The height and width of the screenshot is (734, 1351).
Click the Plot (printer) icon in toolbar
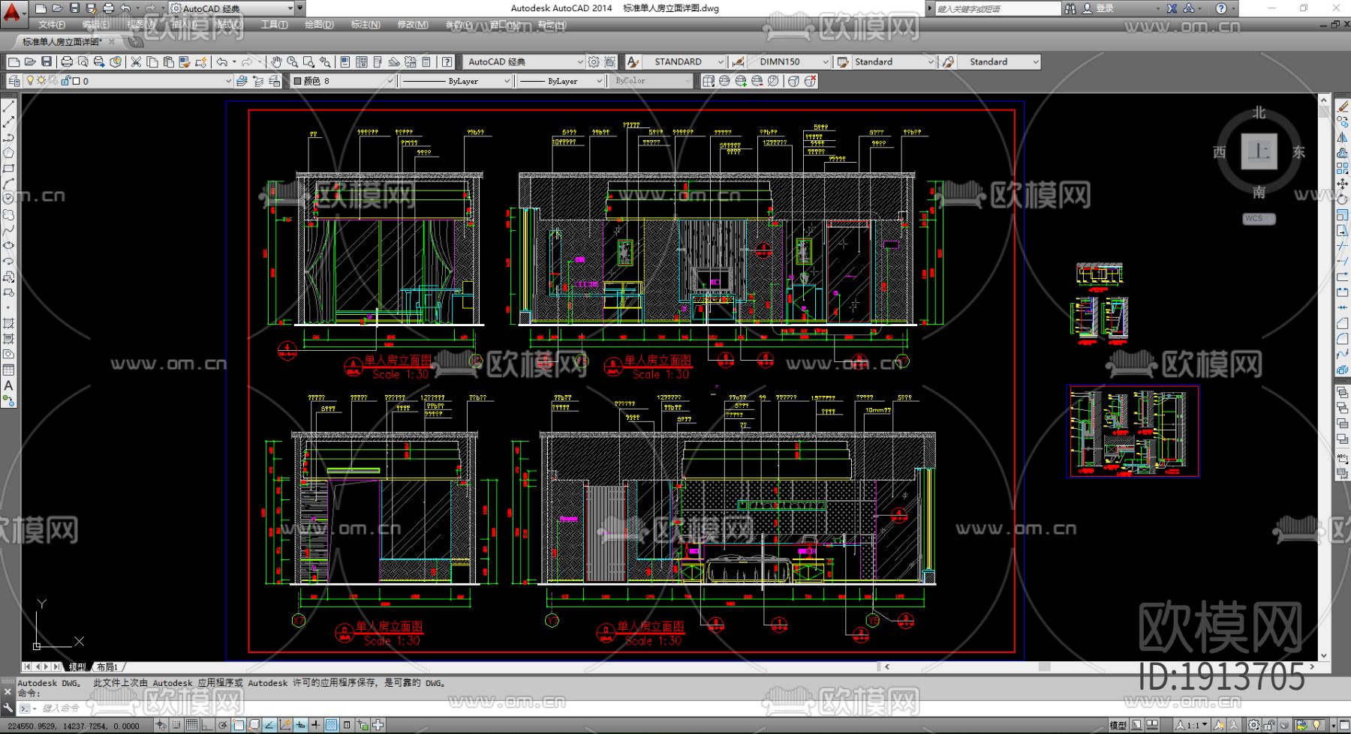(x=67, y=62)
